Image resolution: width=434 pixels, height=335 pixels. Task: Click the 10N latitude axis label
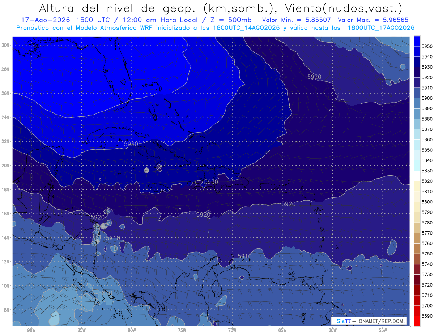tap(6, 286)
